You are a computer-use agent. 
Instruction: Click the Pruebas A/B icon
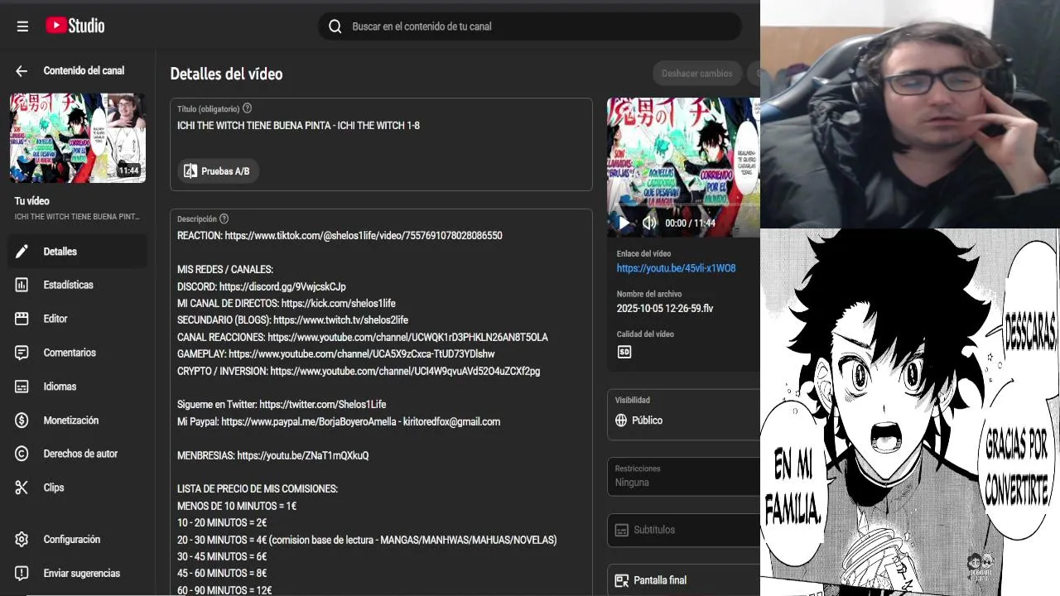(x=190, y=171)
